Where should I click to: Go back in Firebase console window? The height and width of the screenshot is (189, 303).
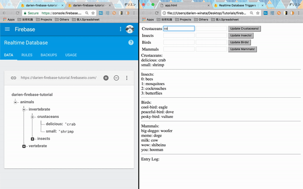pos(4,13)
